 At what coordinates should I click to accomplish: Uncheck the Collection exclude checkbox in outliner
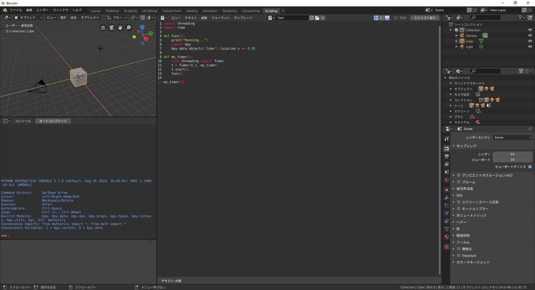[x=457, y=30]
